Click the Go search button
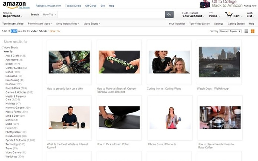Screen dimensions: 258x161 [x=169, y=14]
